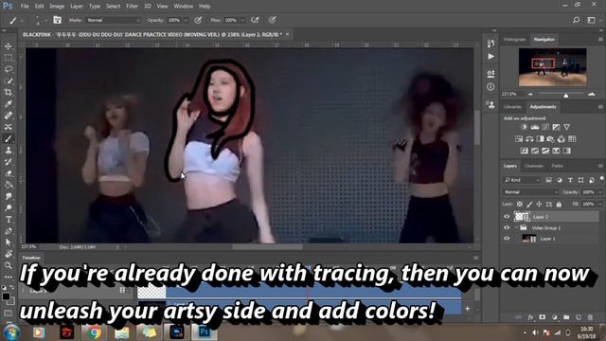Switch to the Libraries tab
Screen dimensions: 606x341
coord(513,107)
